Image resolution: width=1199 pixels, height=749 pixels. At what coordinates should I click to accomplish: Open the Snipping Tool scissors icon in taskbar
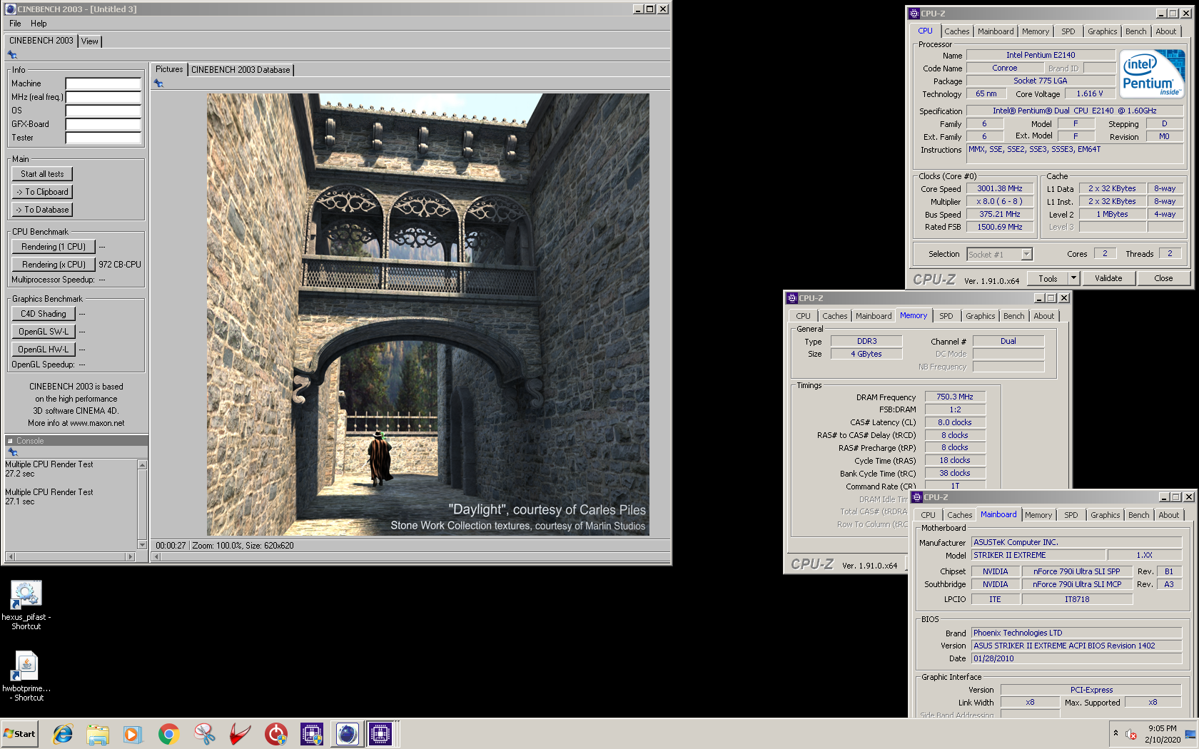pyautogui.click(x=204, y=734)
